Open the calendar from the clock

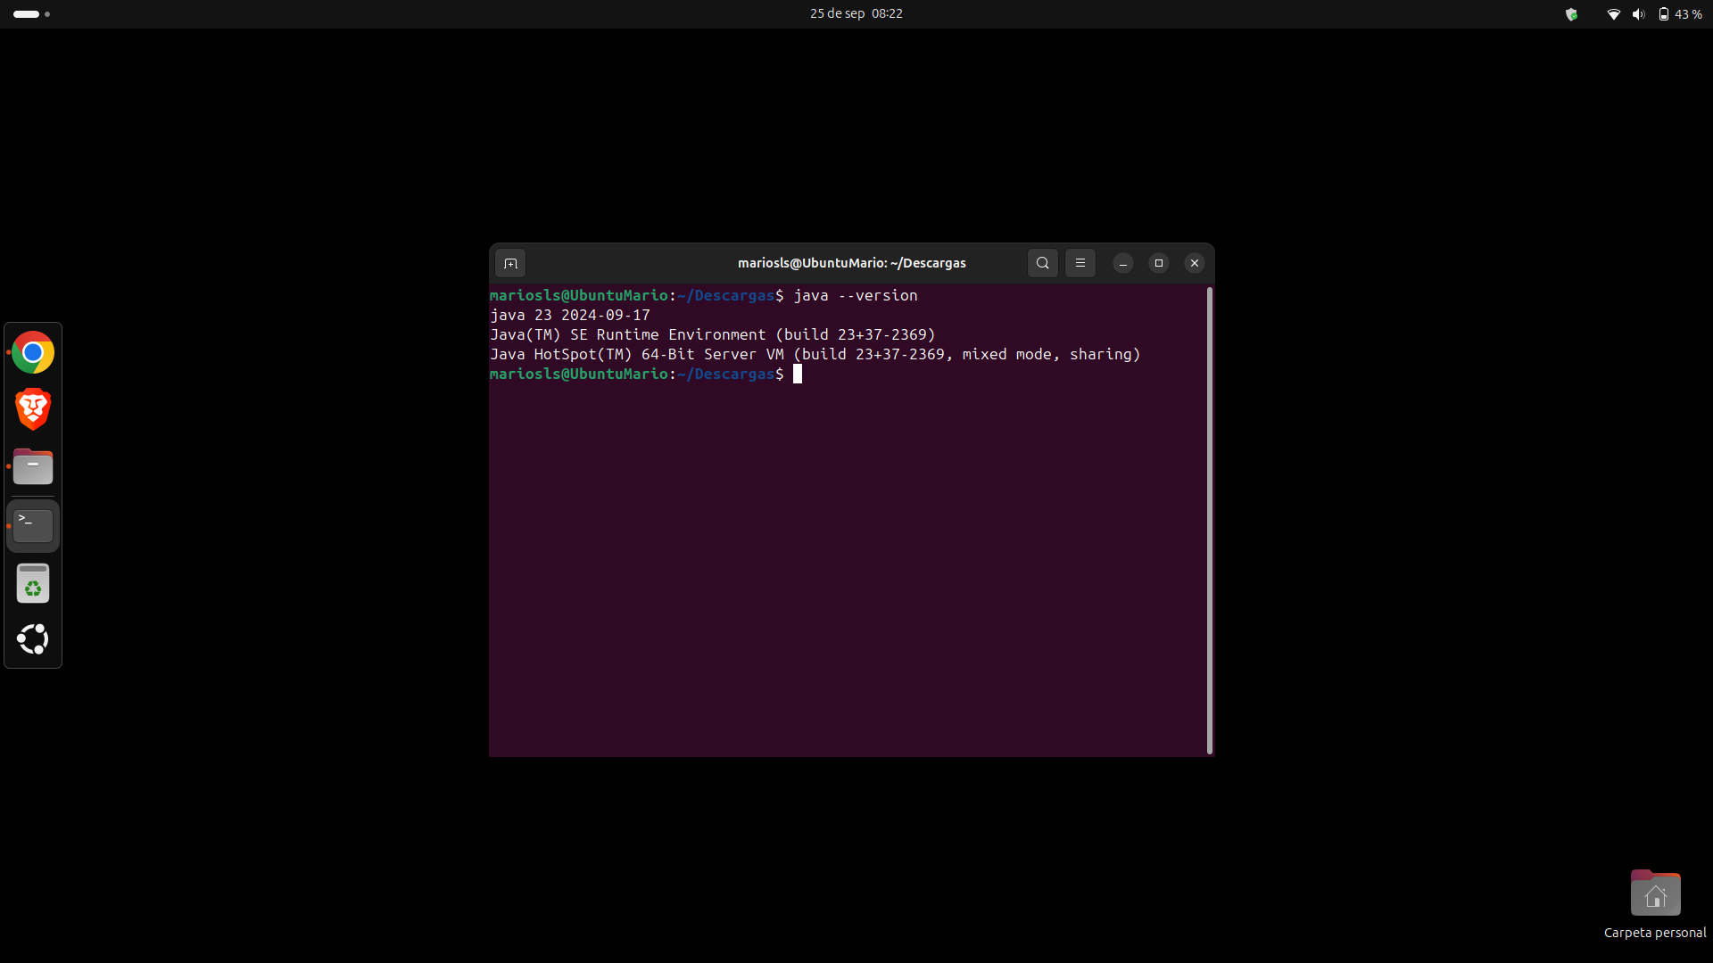pos(856,14)
